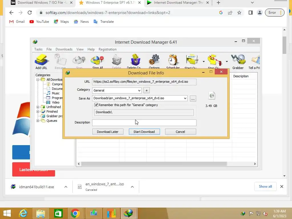The image size is (292, 219).
Task: Click the browse ellipsis button
Action: 193,98
